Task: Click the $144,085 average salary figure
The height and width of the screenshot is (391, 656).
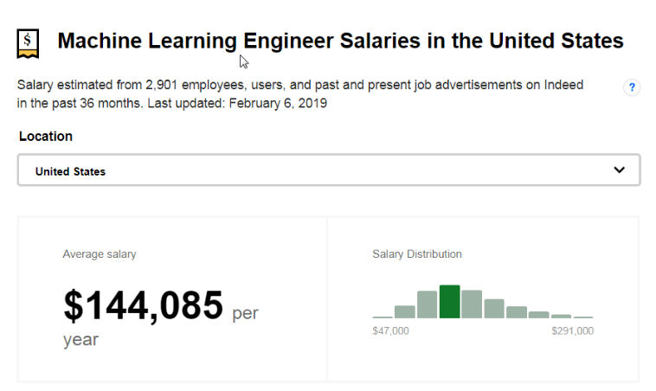Action: (144, 305)
